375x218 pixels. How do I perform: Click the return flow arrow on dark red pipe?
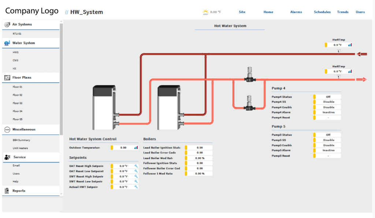tap(361, 54)
